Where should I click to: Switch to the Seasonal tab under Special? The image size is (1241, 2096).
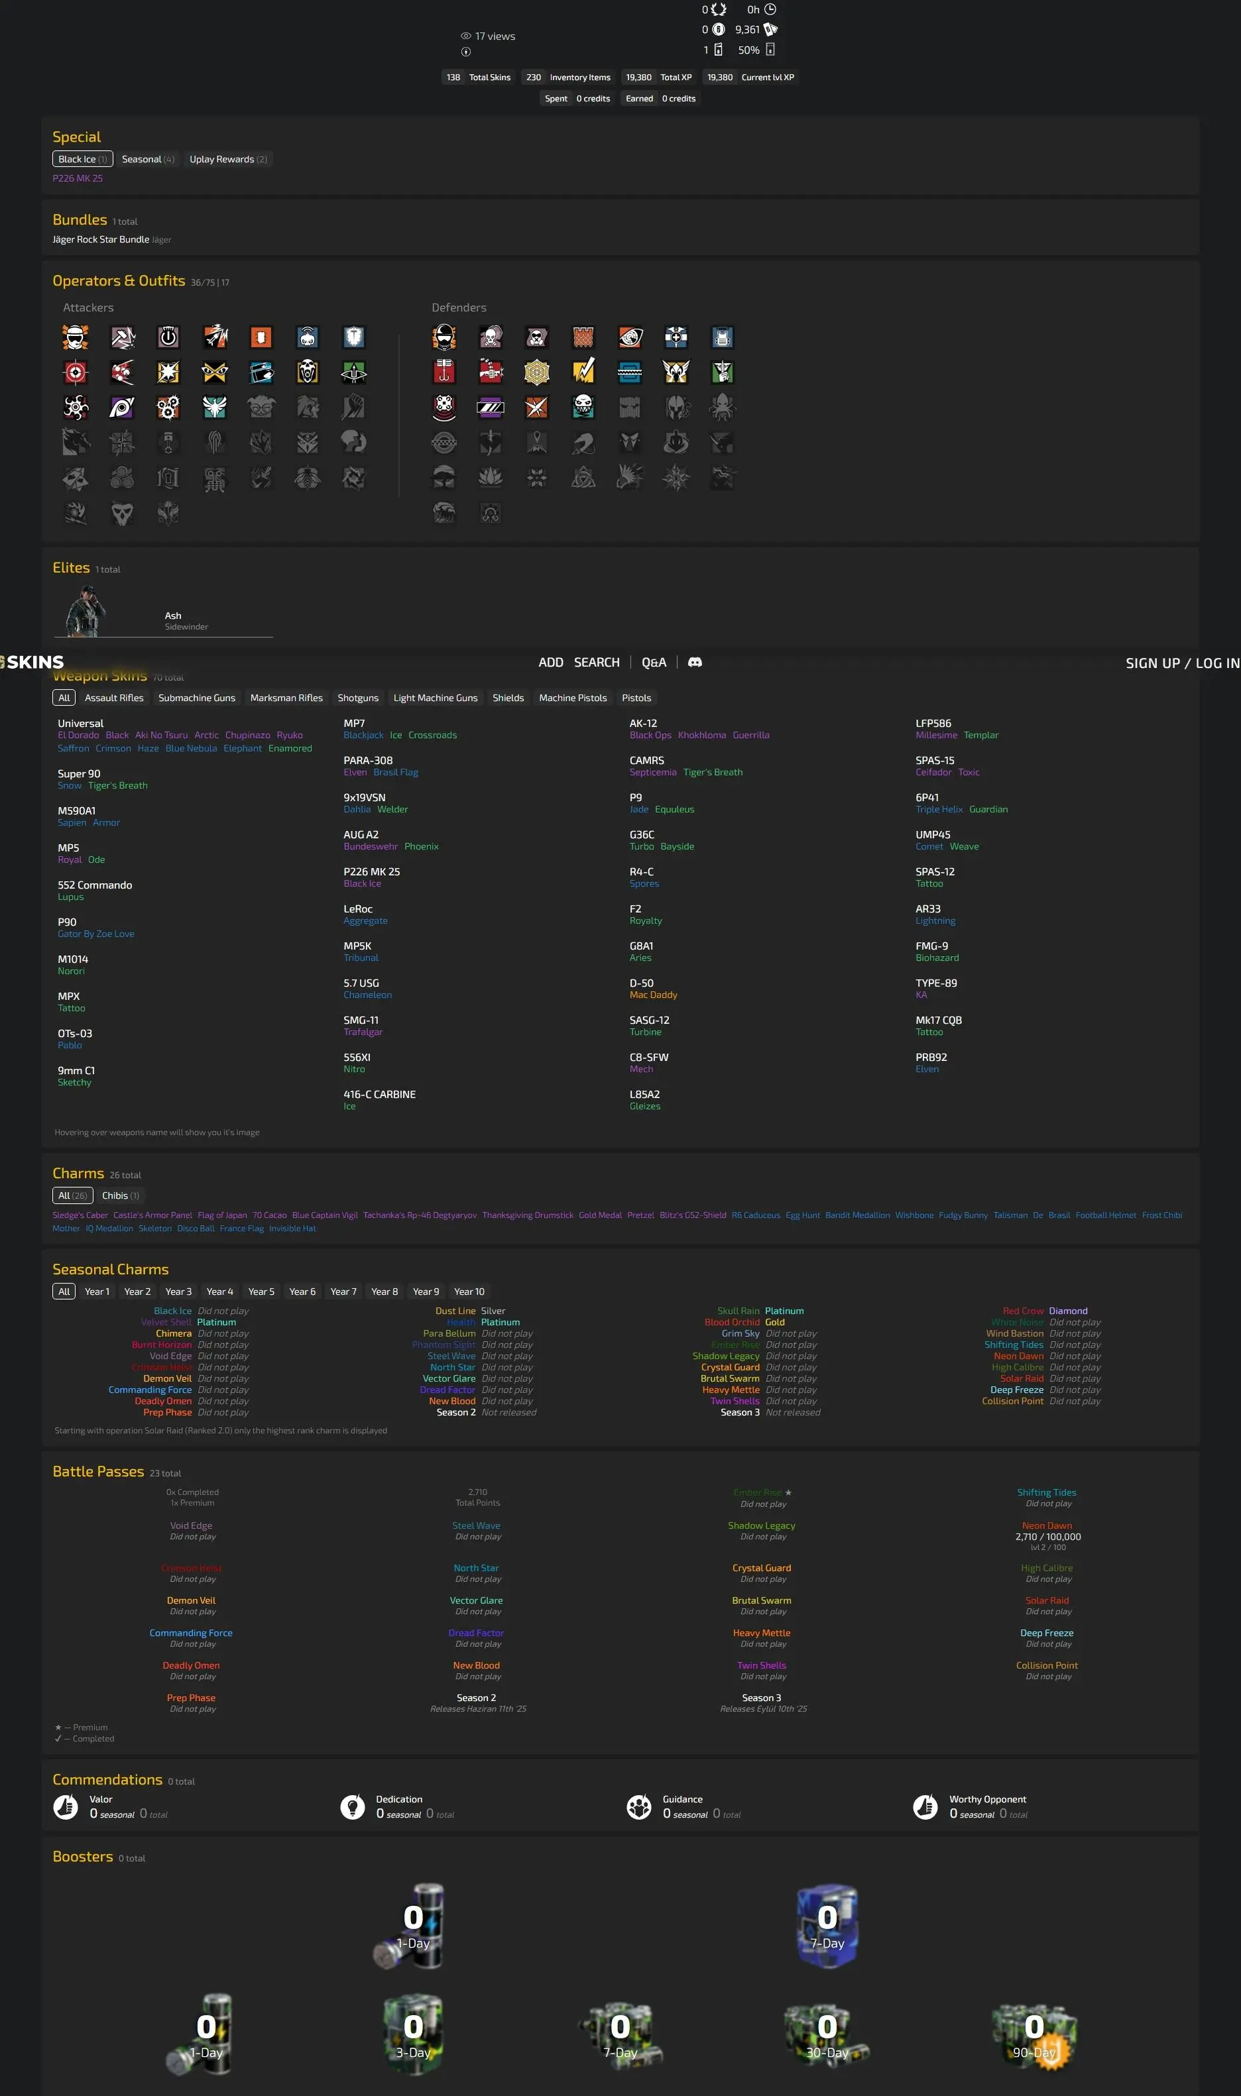point(147,159)
